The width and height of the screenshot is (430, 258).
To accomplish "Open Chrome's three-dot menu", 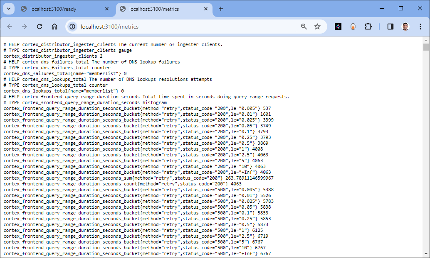I will [420, 27].
